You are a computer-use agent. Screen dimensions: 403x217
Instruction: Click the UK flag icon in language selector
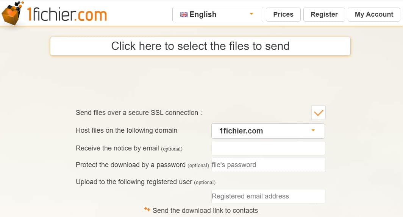(184, 15)
